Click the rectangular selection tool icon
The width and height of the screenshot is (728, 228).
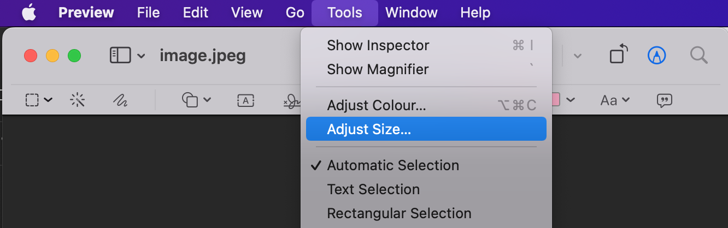(32, 100)
